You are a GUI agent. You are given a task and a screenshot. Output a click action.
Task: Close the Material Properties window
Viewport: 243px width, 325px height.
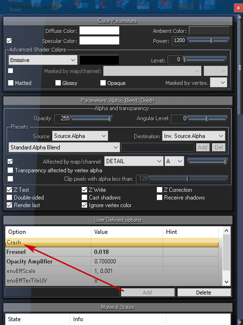coord(238,8)
